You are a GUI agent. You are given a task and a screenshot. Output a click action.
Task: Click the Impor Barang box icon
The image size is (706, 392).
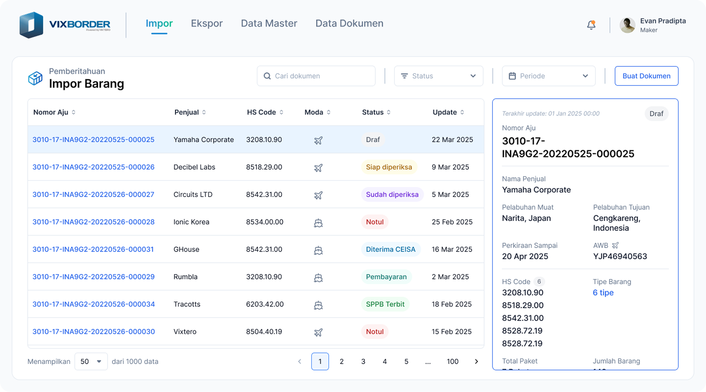(x=35, y=78)
